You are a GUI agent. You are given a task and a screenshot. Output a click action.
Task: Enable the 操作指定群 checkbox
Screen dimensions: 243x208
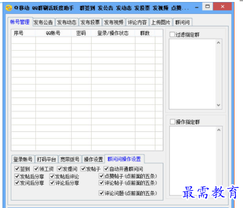(173, 122)
